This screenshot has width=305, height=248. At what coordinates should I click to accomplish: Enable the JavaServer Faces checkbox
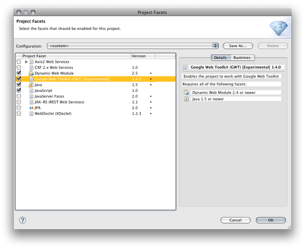19,96
